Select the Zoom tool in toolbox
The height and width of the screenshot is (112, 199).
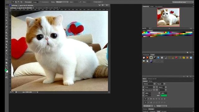point(7,66)
